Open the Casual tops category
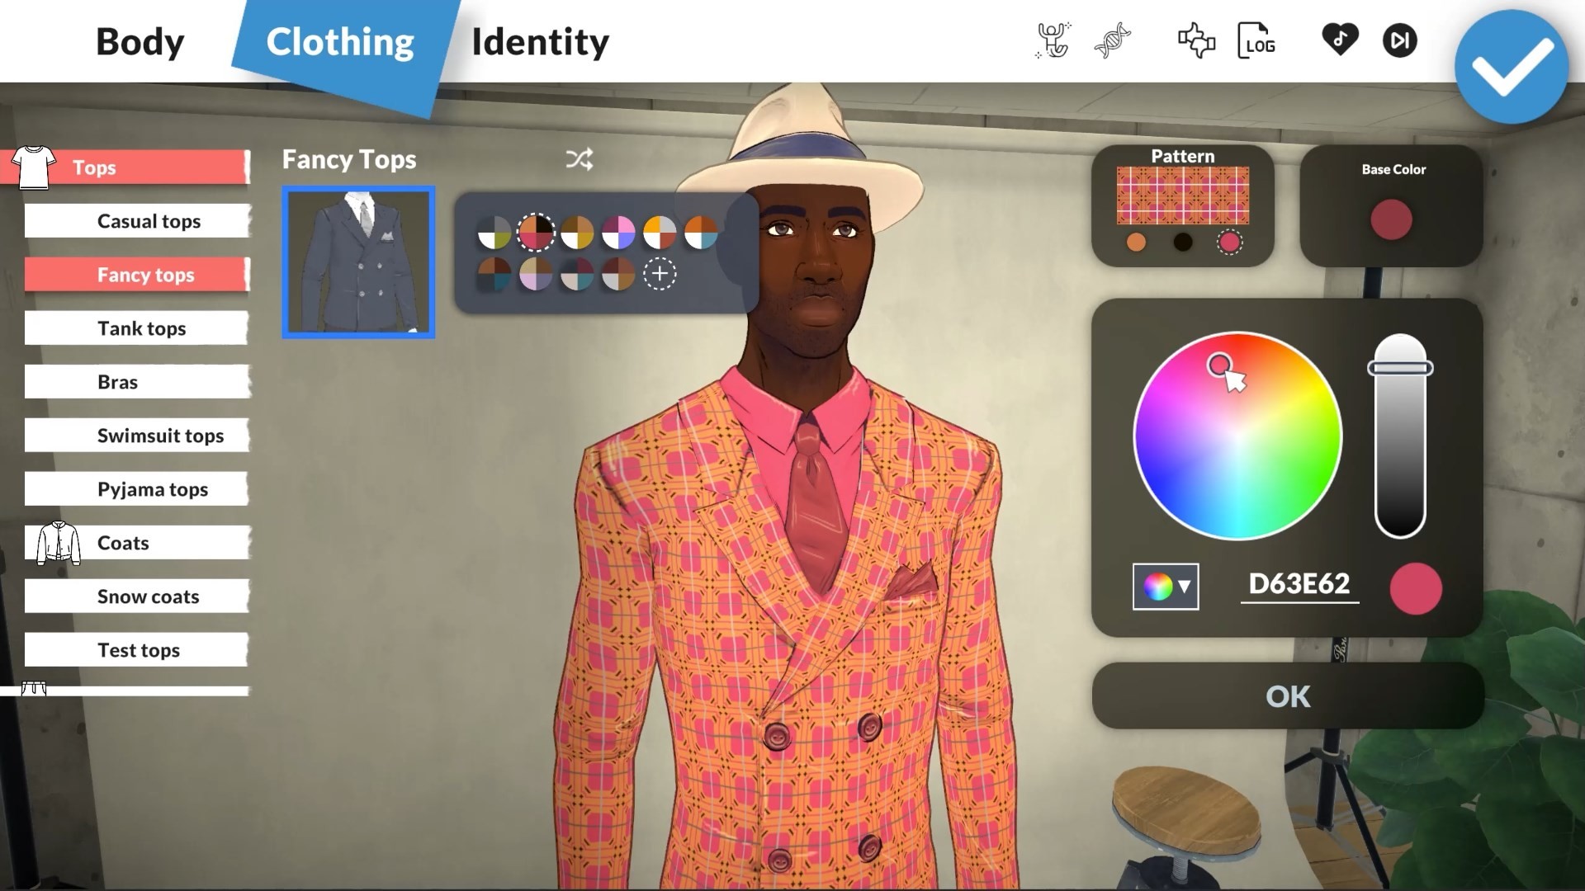This screenshot has height=891, width=1585. [x=149, y=219]
